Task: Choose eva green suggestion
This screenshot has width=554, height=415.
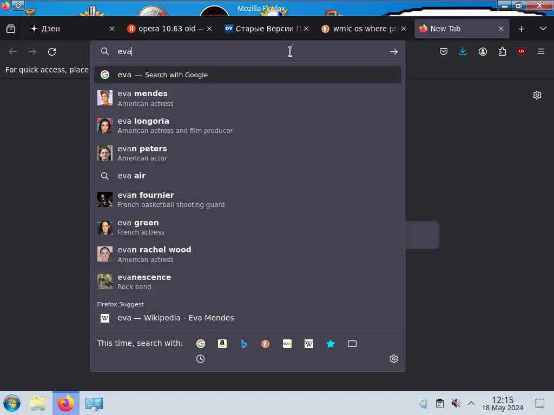Action: point(248,227)
